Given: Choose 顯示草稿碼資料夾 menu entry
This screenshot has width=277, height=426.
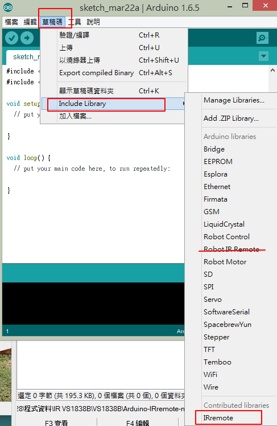Looking at the screenshot, I should (114, 91).
